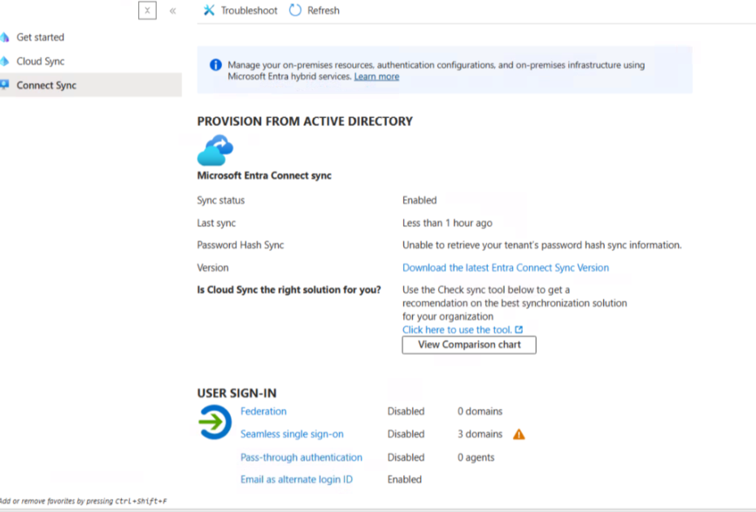
Task: Click View Comparison chart button
Action: pyautogui.click(x=469, y=345)
